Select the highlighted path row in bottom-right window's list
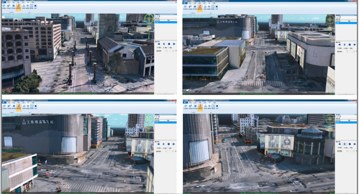The image size is (359, 194). (346, 122)
